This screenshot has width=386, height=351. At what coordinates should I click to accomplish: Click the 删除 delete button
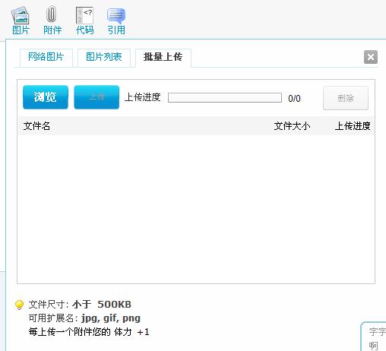pyautogui.click(x=346, y=98)
